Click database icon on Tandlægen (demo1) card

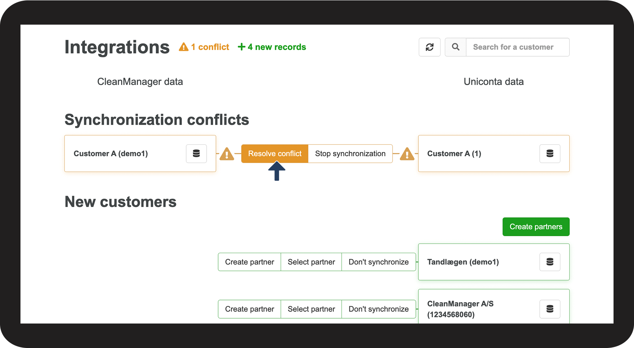(x=550, y=262)
